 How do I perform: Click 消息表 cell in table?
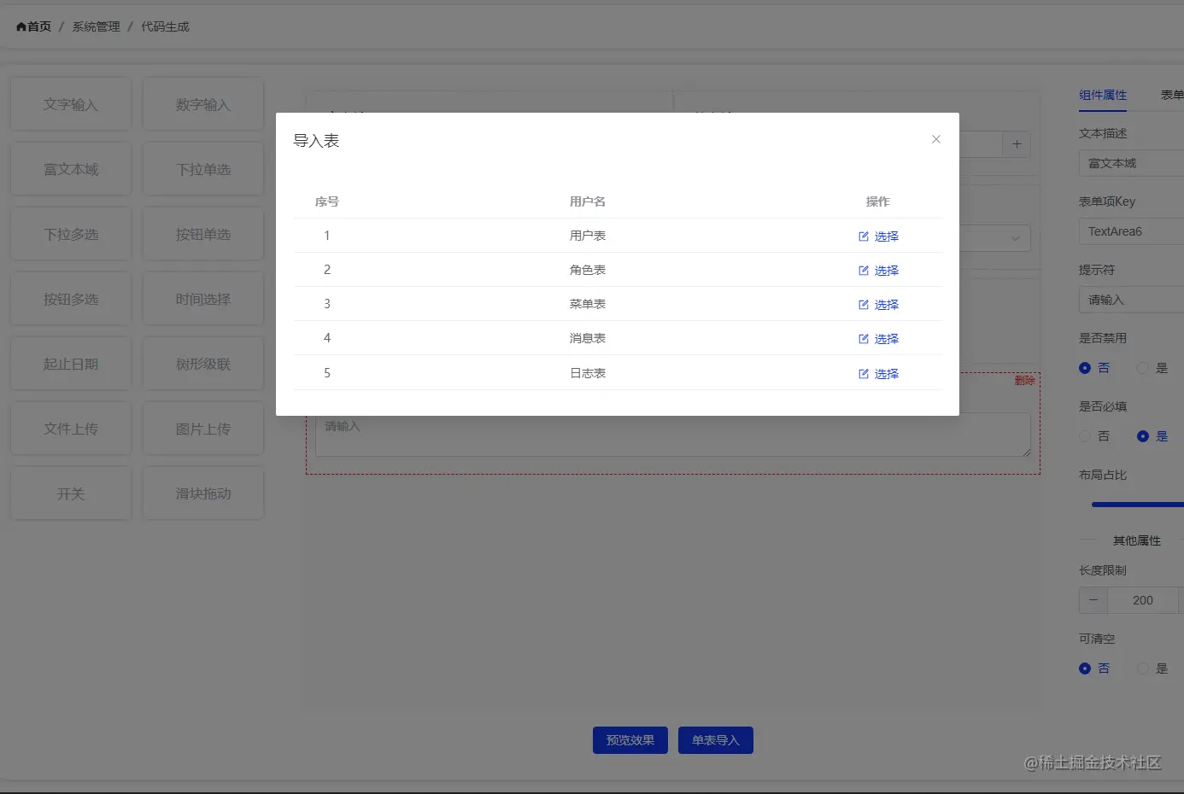(x=588, y=338)
